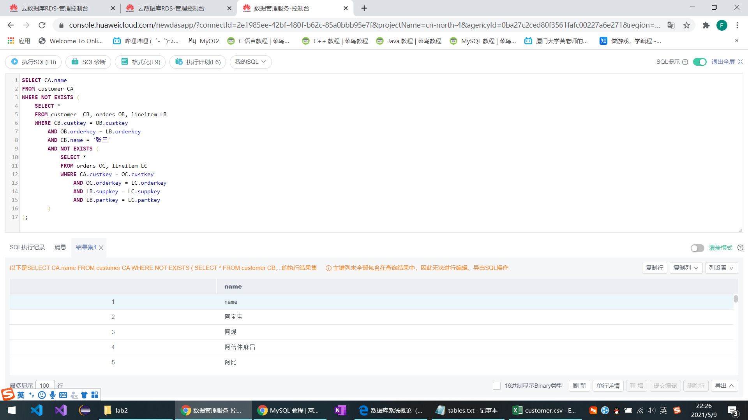Screen dimensions: 748x420
Task: Open SQL诊断 diagnosis tool
Action: tap(88, 62)
